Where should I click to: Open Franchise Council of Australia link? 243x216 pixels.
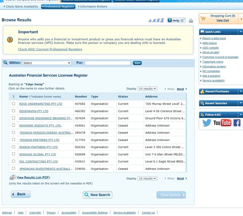tap(220, 57)
